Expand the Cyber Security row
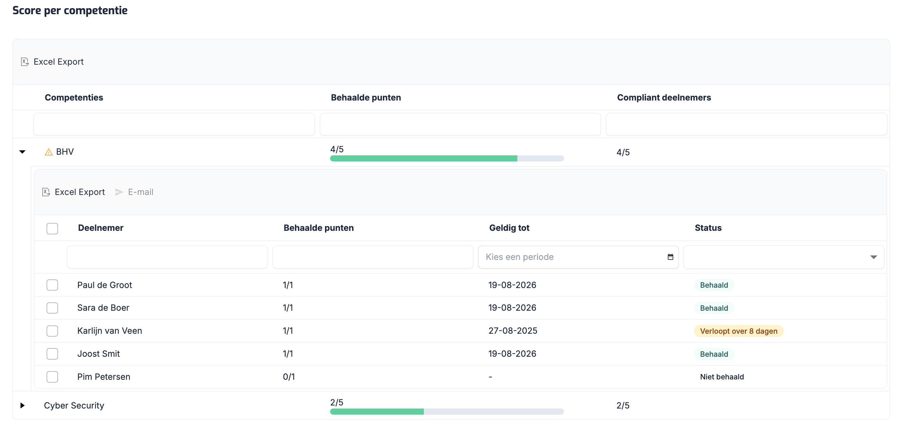The width and height of the screenshot is (906, 440). point(22,405)
